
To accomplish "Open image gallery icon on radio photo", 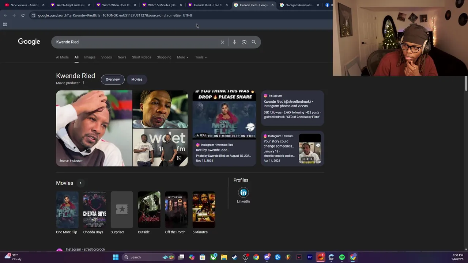I will click(179, 158).
